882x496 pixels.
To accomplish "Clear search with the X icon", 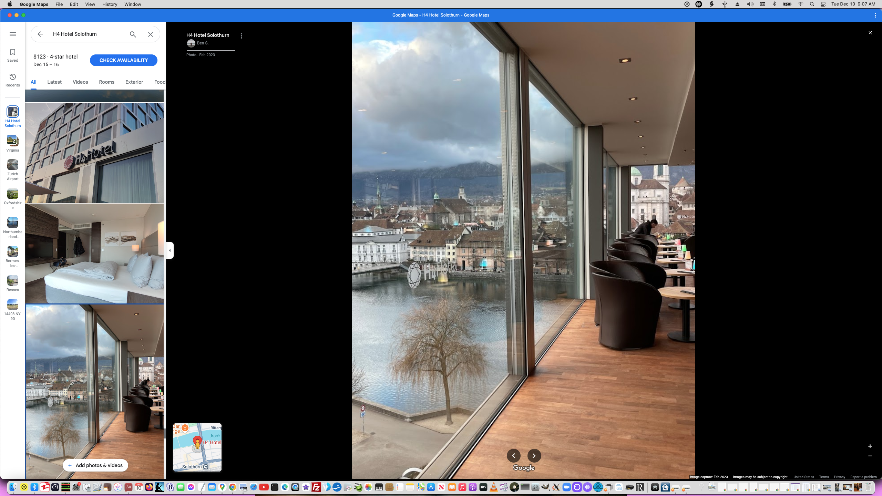I will 151,34.
